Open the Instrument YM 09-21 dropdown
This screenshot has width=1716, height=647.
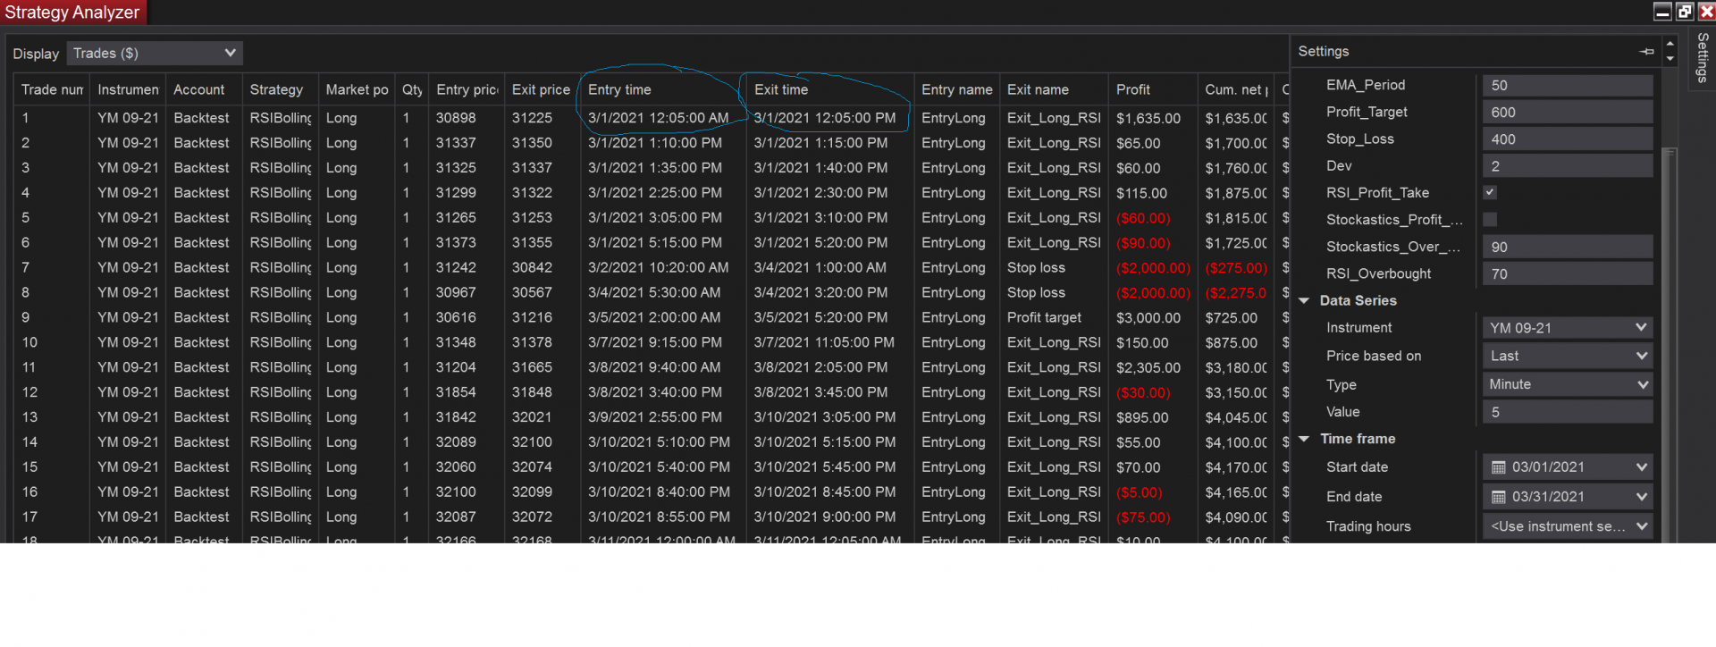point(1568,328)
